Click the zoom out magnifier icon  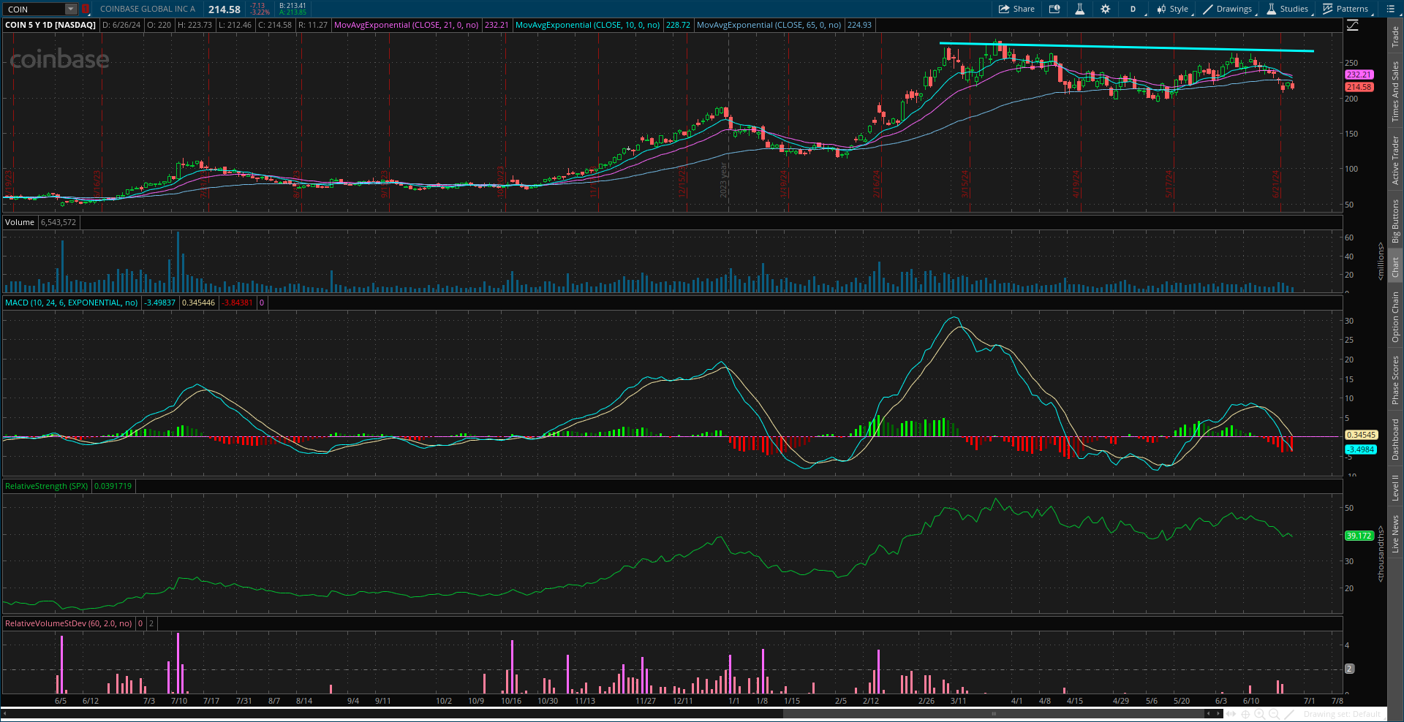tap(1274, 714)
